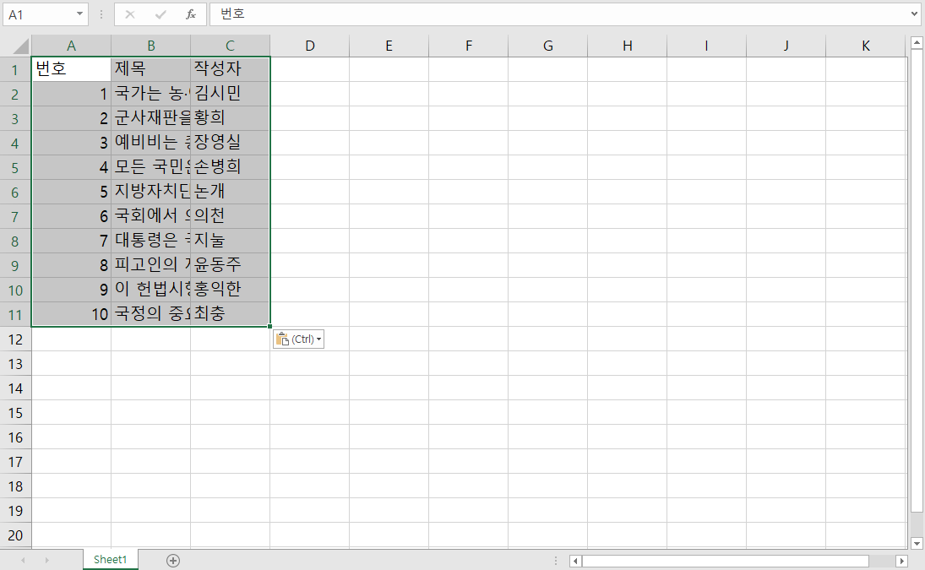Click cell with author 황희
This screenshot has height=570, width=925.
[x=230, y=118]
